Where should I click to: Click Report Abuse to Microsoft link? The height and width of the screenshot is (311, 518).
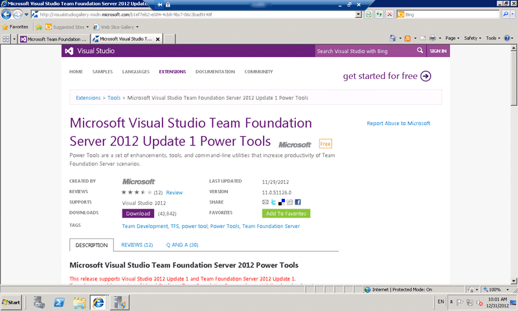398,123
